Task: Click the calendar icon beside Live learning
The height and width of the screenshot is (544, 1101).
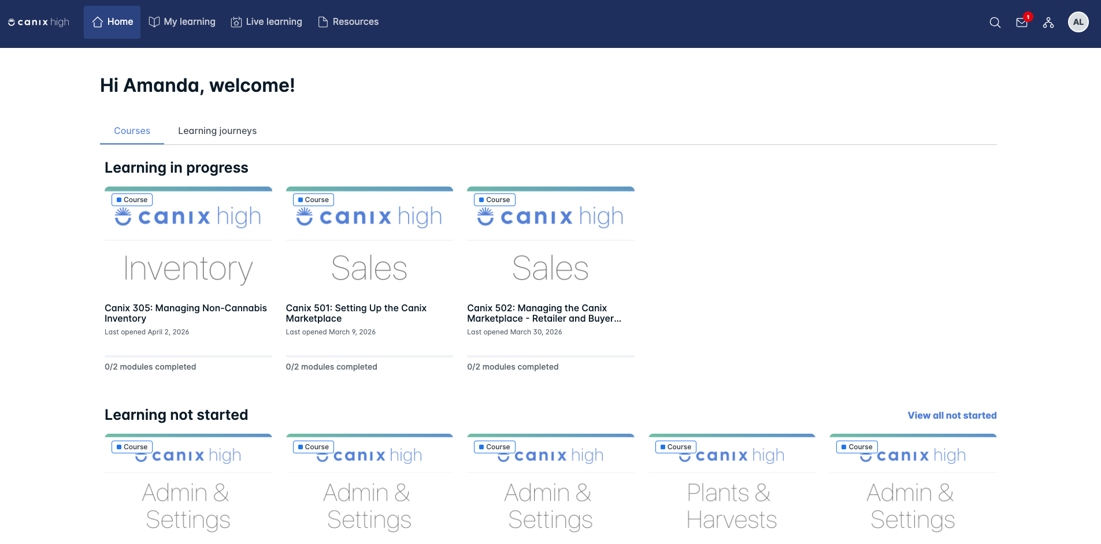Action: [x=236, y=22]
